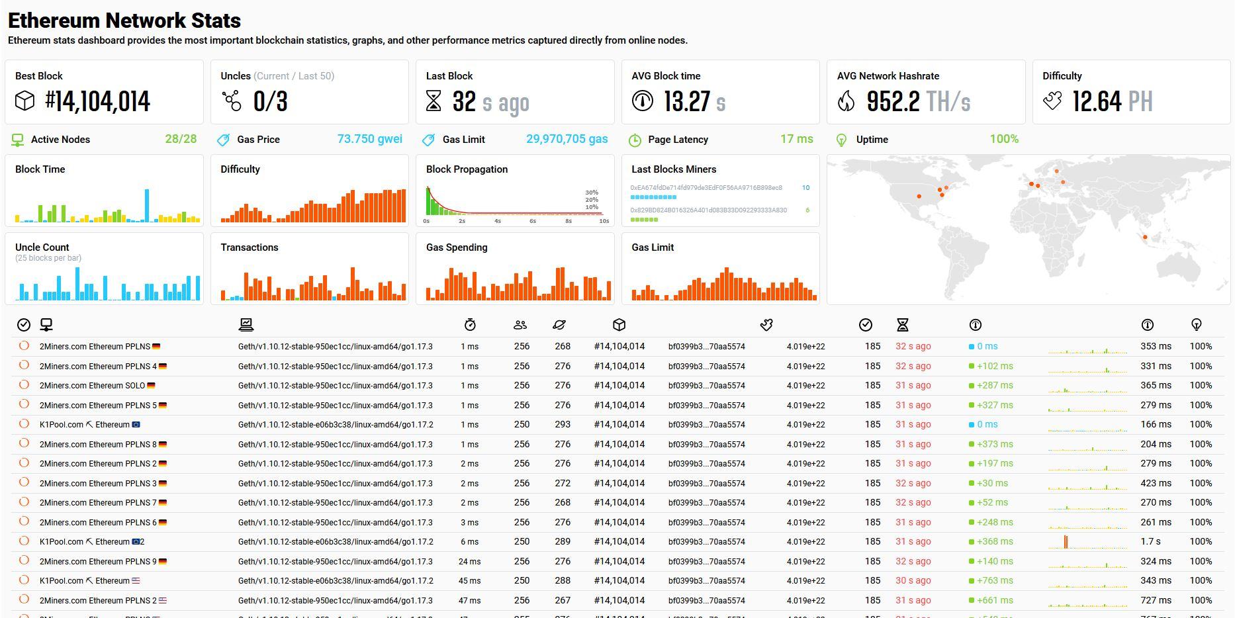The width and height of the screenshot is (1235, 618).
Task: Pin the 2Miners.com Ethereum PPLNS 4 row
Action: 24,365
